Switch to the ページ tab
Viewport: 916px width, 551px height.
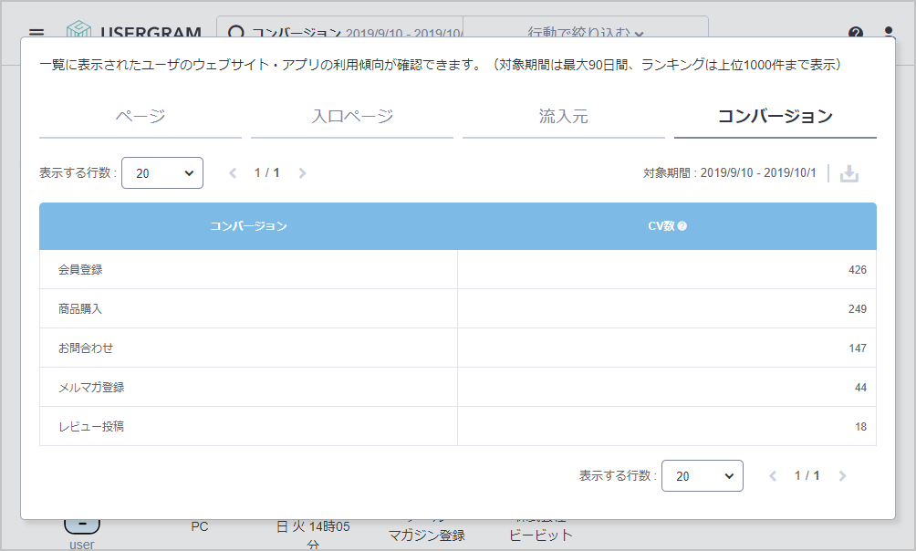[x=141, y=117]
